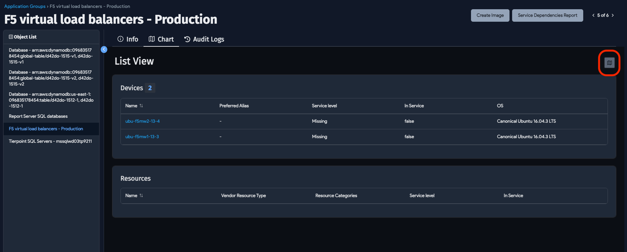The width and height of the screenshot is (627, 252).
Task: Select Tierpoint SQL Servers object in list
Action: click(x=50, y=141)
